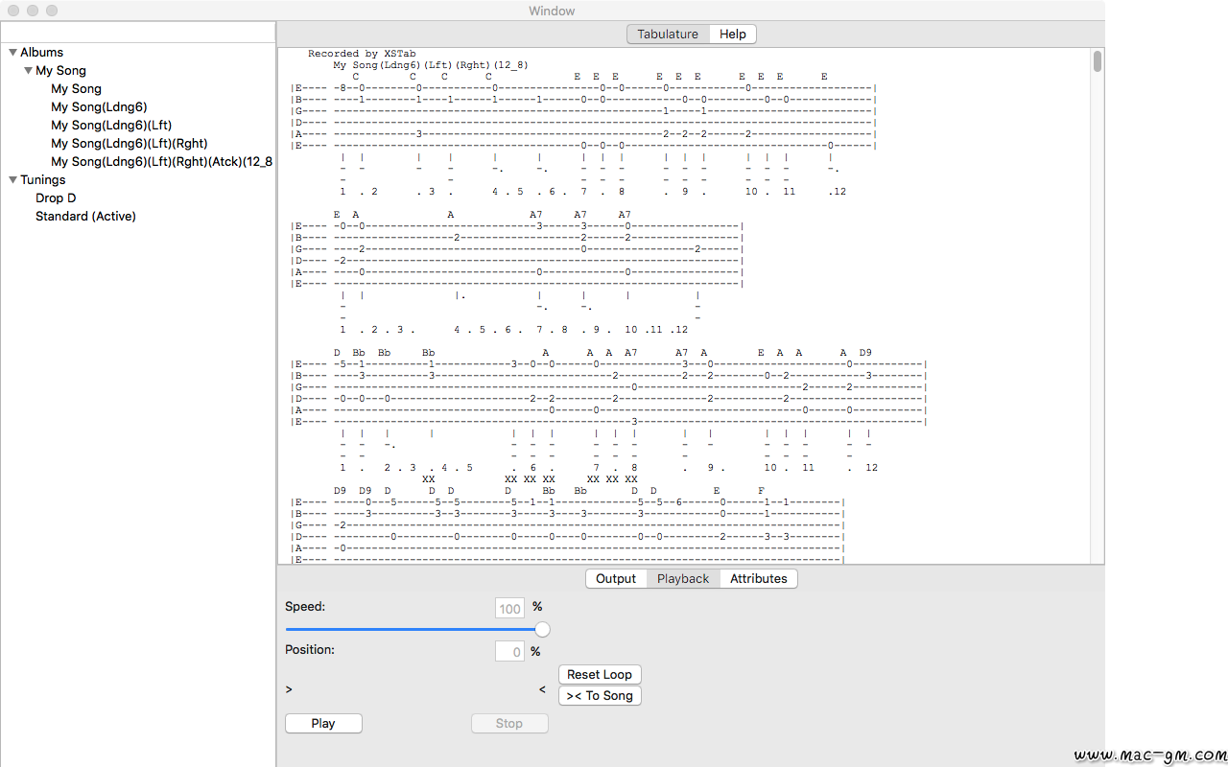1228x767 pixels.
Task: Click the loop start > marker
Action: coord(289,689)
